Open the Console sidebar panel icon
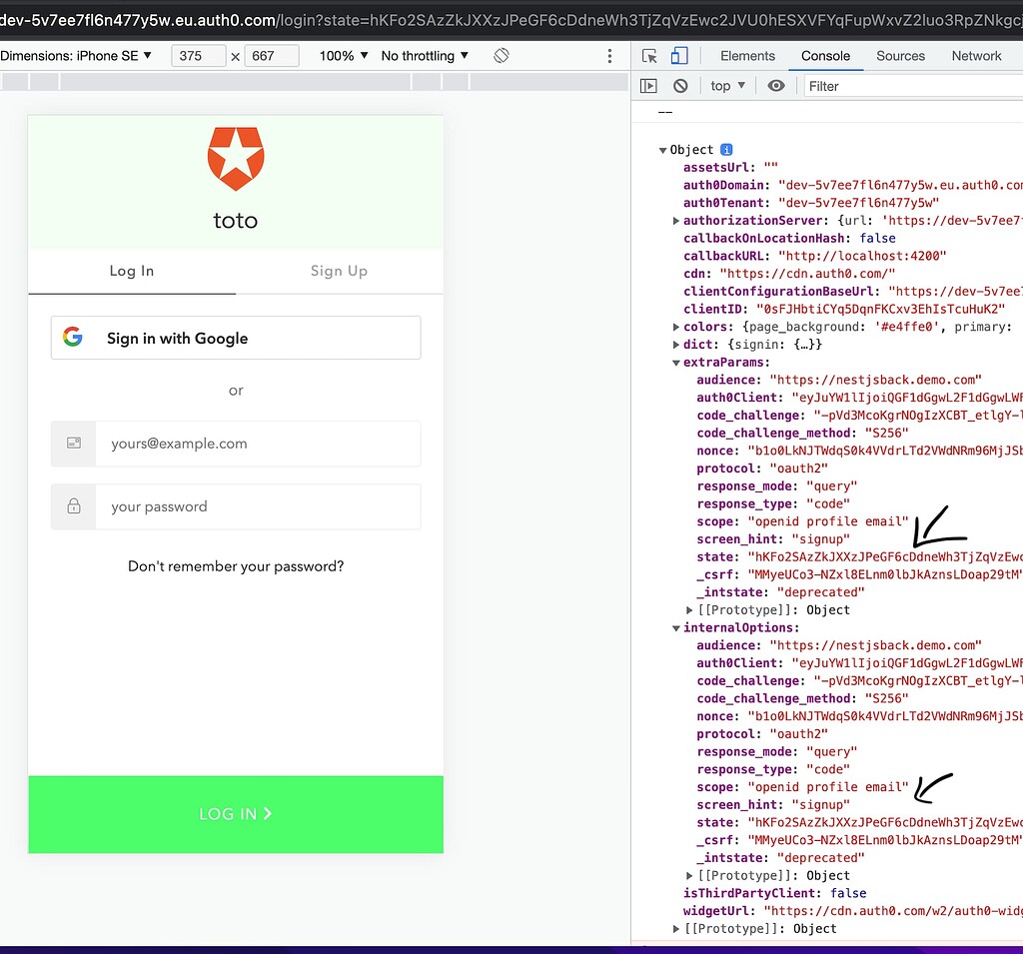The height and width of the screenshot is (954, 1023). pos(649,86)
